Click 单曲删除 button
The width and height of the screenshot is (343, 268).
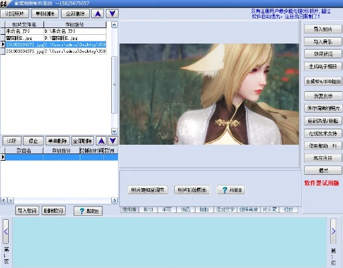[58, 141]
